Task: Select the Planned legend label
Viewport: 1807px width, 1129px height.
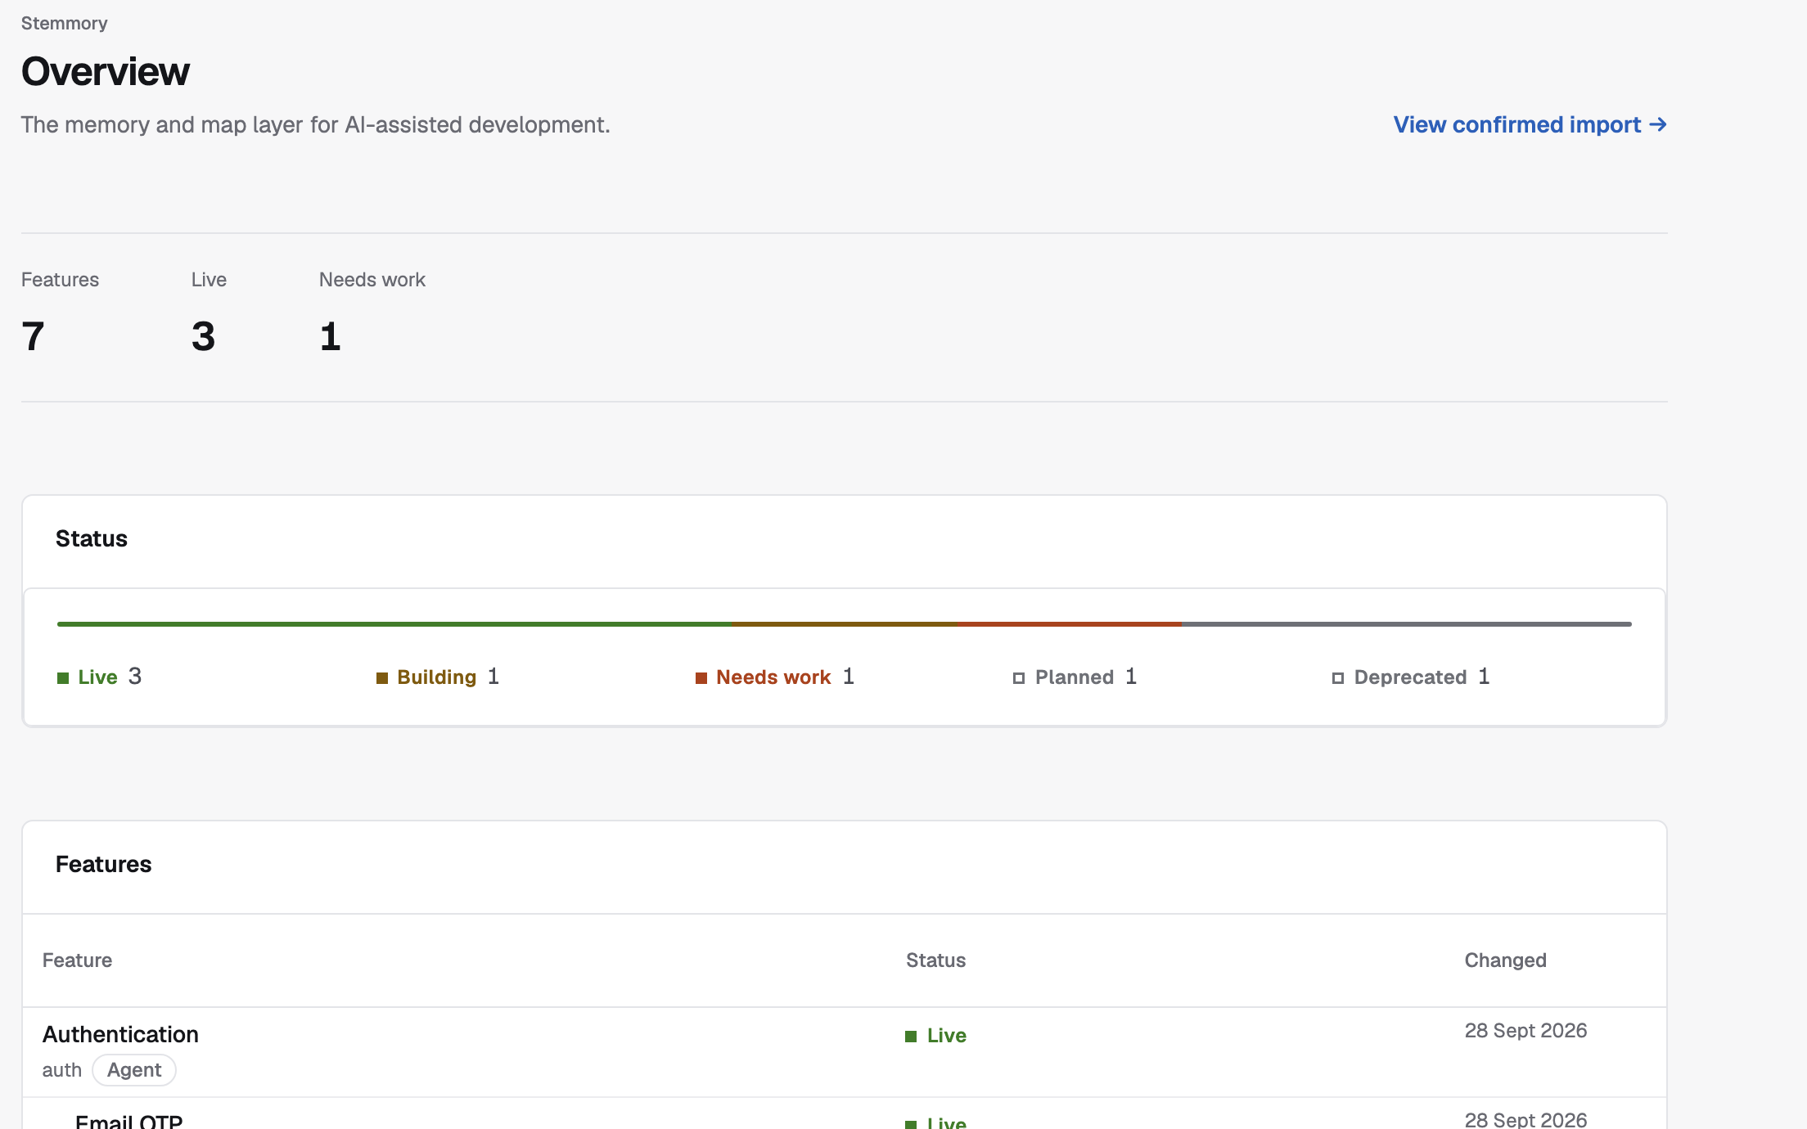Action: pyautogui.click(x=1075, y=677)
